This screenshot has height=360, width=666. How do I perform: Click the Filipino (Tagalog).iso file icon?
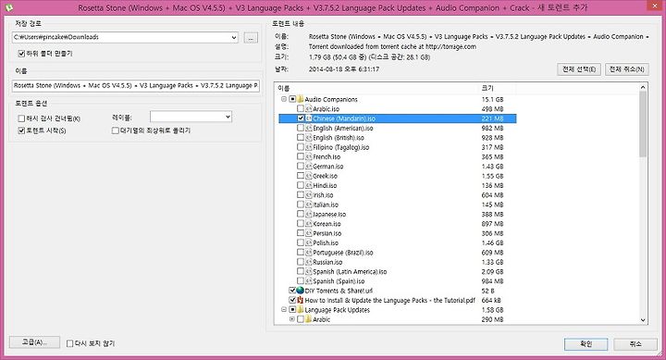(309, 147)
